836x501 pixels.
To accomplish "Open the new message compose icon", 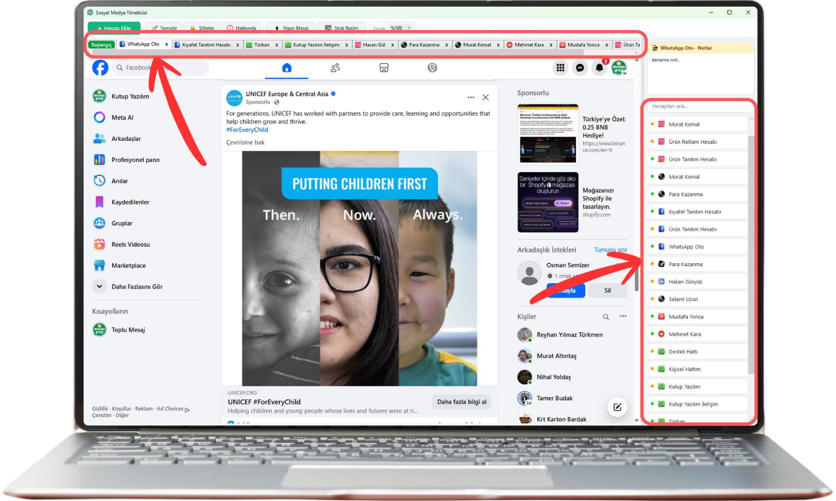I will click(617, 407).
